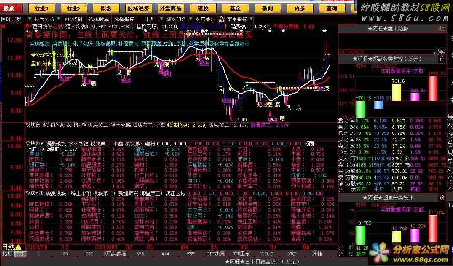This screenshot has height=266, width=453.
Task: Click the 中户 column label
Action: pyautogui.click(x=379, y=189)
